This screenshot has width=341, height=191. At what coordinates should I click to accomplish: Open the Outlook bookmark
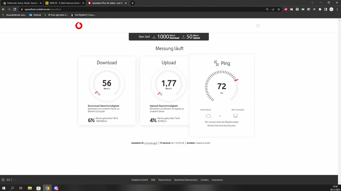click(35, 15)
